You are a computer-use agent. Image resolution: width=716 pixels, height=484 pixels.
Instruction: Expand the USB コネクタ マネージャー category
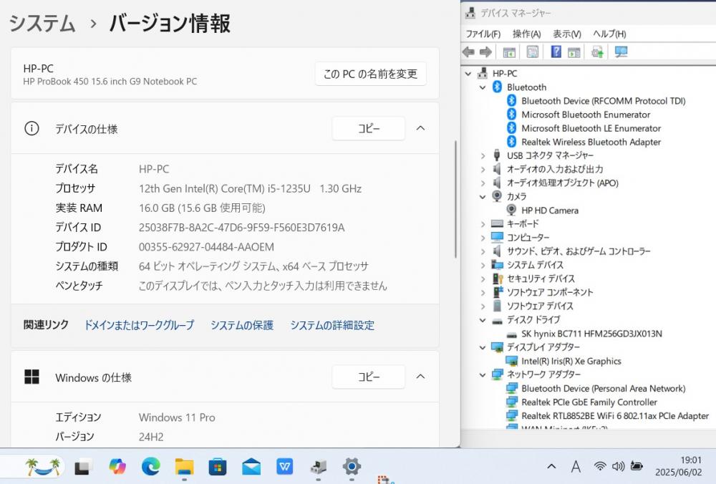[483, 155]
